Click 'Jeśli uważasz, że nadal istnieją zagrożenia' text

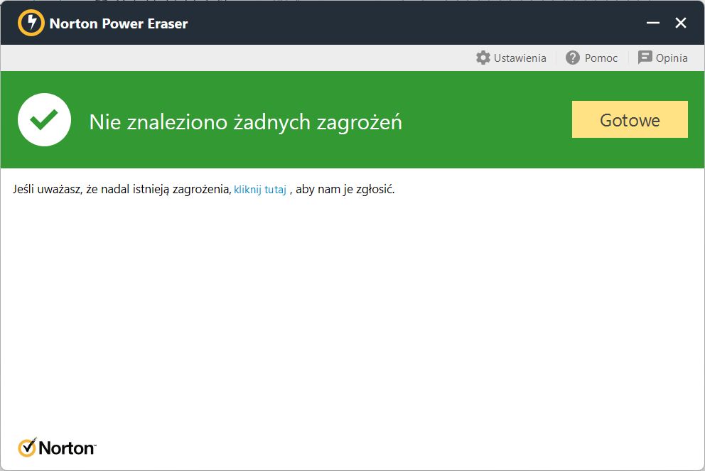(x=122, y=189)
